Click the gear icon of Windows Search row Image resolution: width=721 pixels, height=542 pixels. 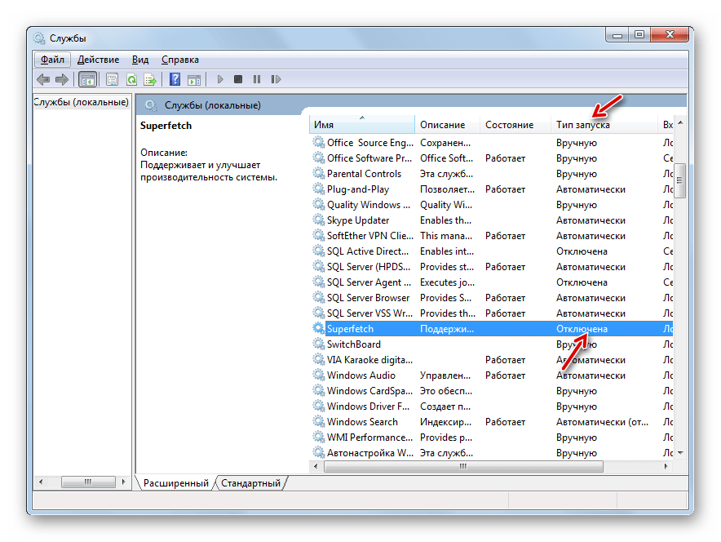point(319,421)
